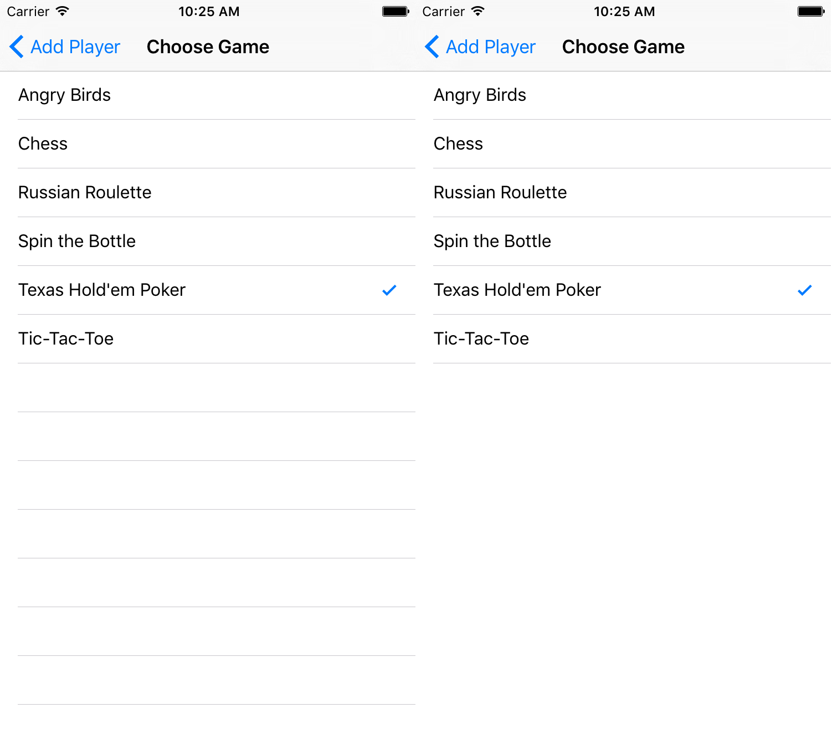
Task: Pick Tic-Tac-Toe in the left list
Action: (x=208, y=339)
